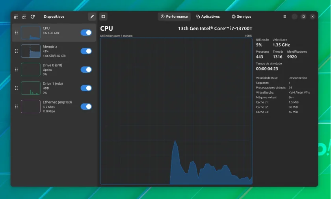This screenshot has height=199, width=331.
Task: Open the Serviços tab
Action: [x=241, y=17]
